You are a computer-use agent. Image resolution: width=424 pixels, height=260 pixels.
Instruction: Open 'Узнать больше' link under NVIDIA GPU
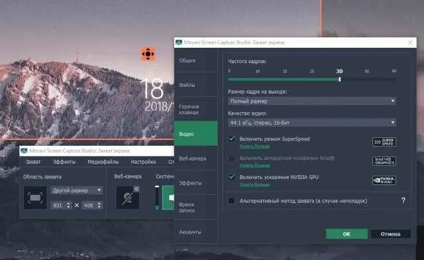(x=254, y=184)
